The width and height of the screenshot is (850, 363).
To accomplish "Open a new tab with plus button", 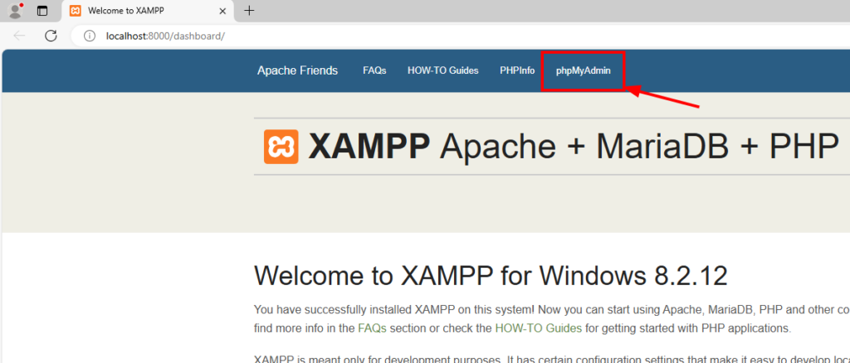I will tap(249, 11).
